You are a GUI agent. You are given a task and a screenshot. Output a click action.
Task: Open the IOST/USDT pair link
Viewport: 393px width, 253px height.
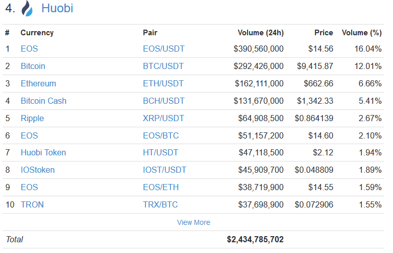165,170
